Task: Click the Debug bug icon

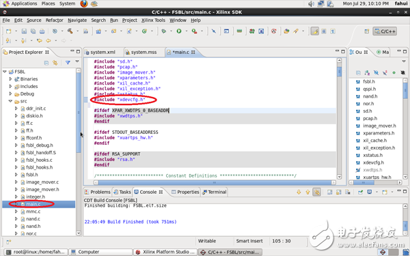Action: [x=164, y=31]
